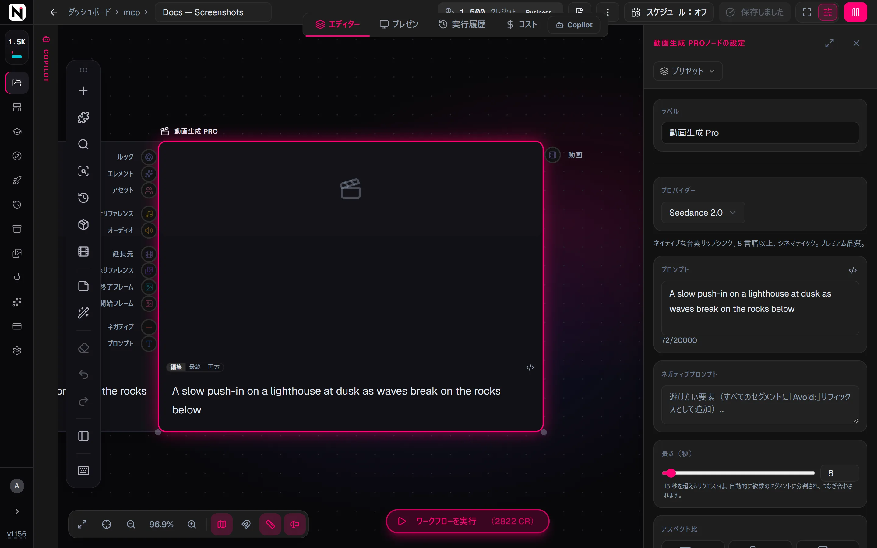Click the plug integrations icon in sidebar
Viewport: 877px width, 548px height.
click(17, 278)
